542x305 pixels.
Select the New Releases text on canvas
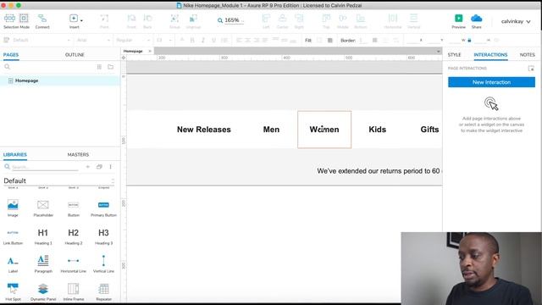204,130
